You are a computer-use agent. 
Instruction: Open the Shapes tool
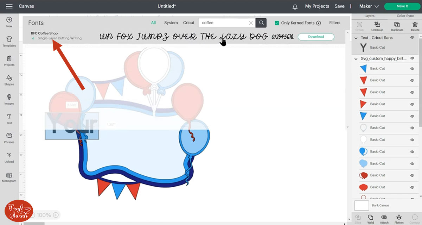click(9, 80)
